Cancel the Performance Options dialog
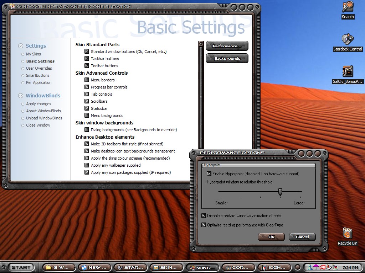 (x=302, y=237)
